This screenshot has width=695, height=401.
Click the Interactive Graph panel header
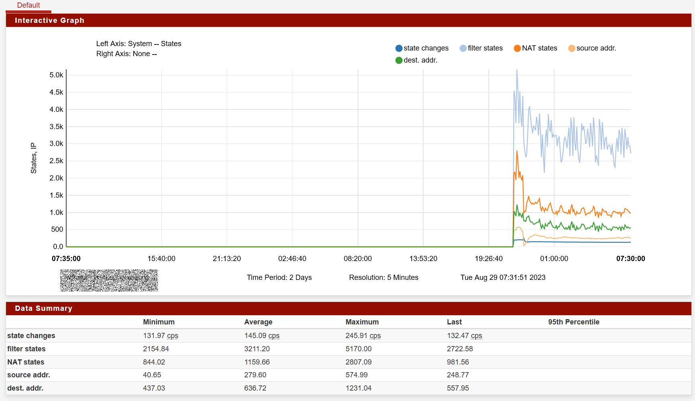point(348,20)
